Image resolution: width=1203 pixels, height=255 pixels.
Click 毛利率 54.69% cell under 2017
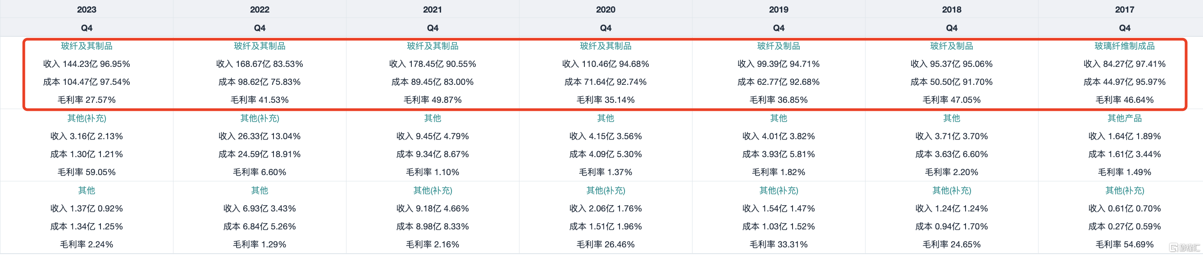pos(1125,244)
